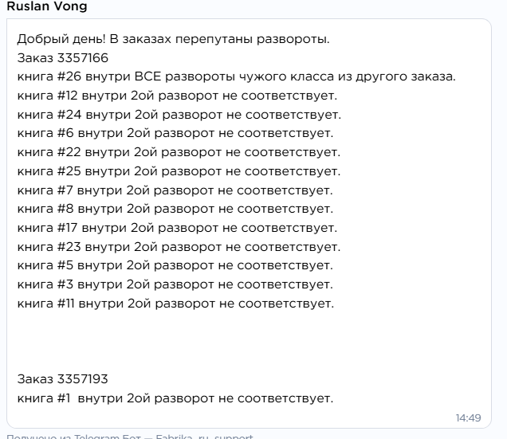
Task: Select the книга #6 line
Action: [x=175, y=133]
